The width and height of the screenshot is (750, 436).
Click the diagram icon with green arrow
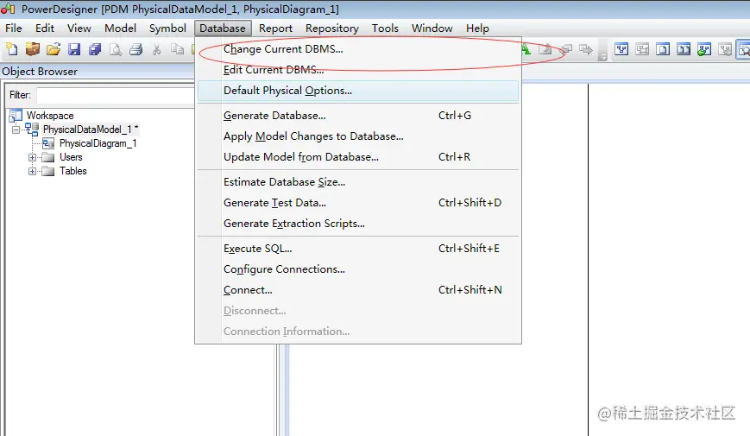pyautogui.click(x=704, y=49)
